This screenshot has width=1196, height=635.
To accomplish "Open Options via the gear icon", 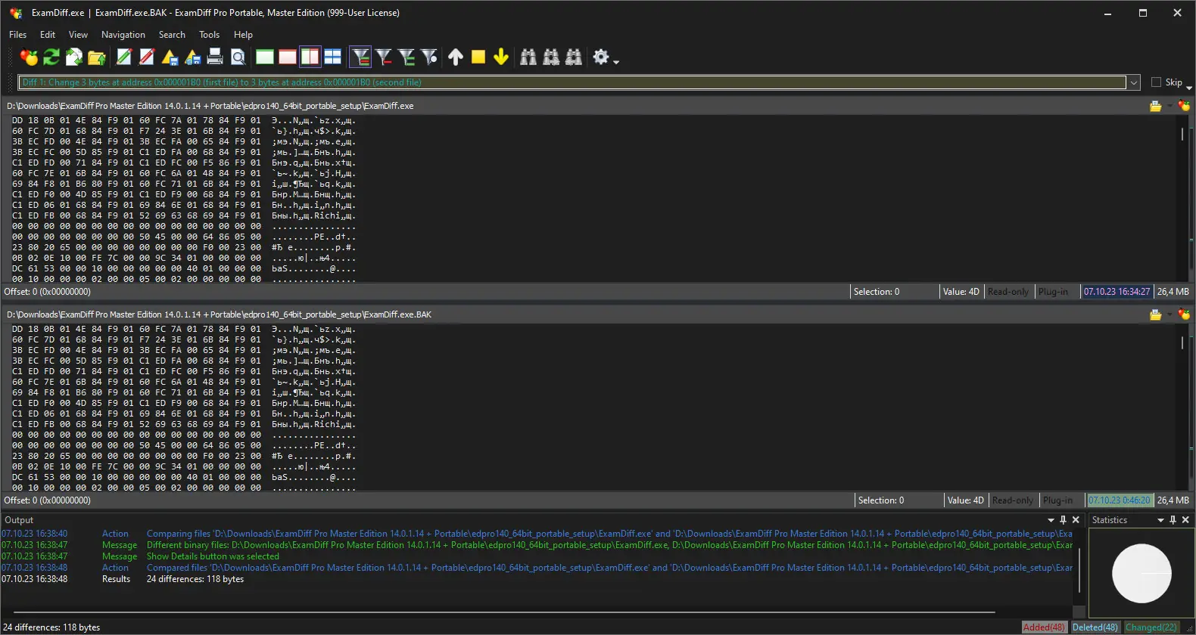I will 601,57.
